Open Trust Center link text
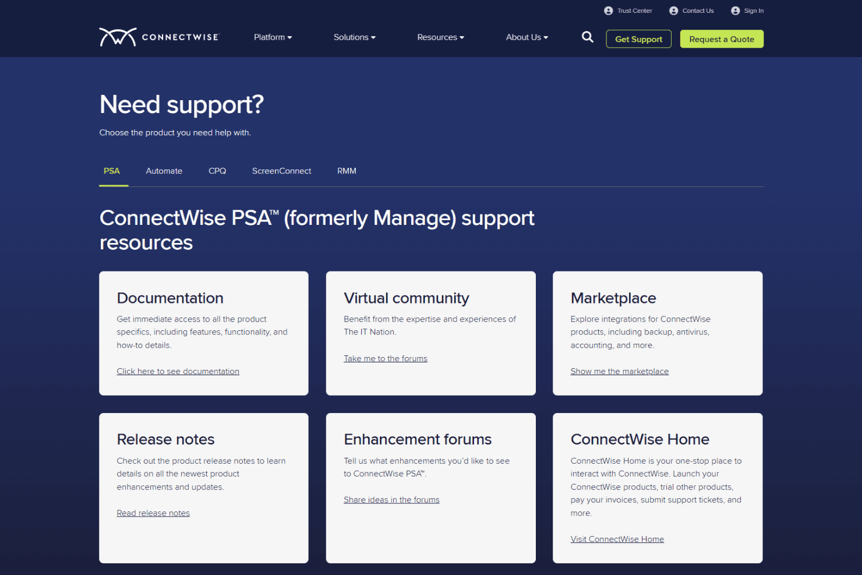 click(635, 10)
